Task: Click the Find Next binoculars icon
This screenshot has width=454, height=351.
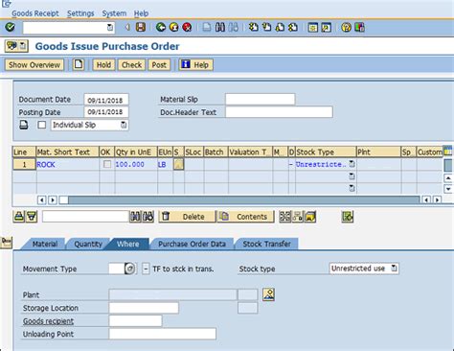Action: (234, 27)
